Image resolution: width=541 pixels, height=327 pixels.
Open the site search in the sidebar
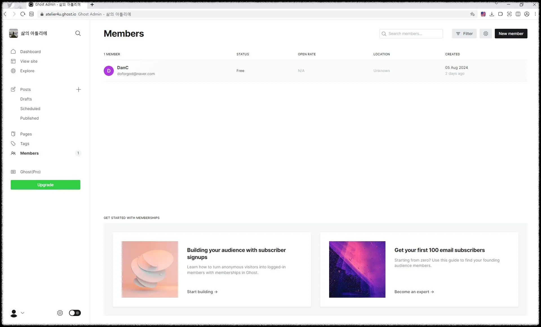point(78,33)
